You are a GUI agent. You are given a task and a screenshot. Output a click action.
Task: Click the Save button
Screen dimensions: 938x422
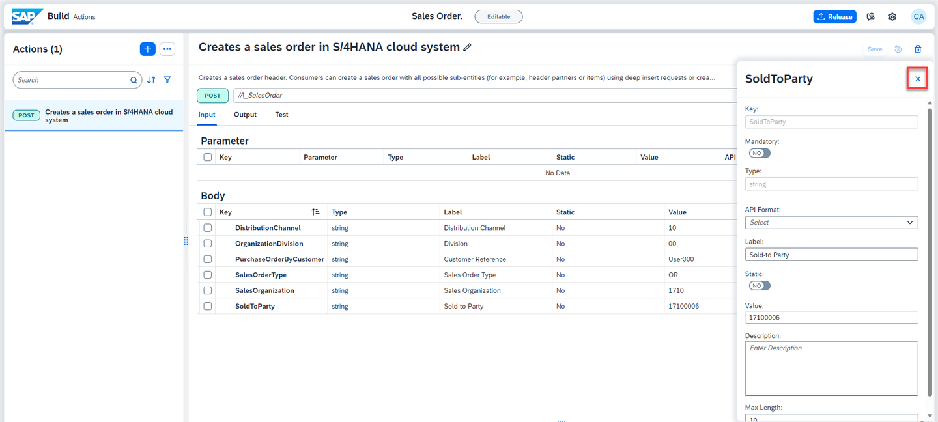[875, 49]
